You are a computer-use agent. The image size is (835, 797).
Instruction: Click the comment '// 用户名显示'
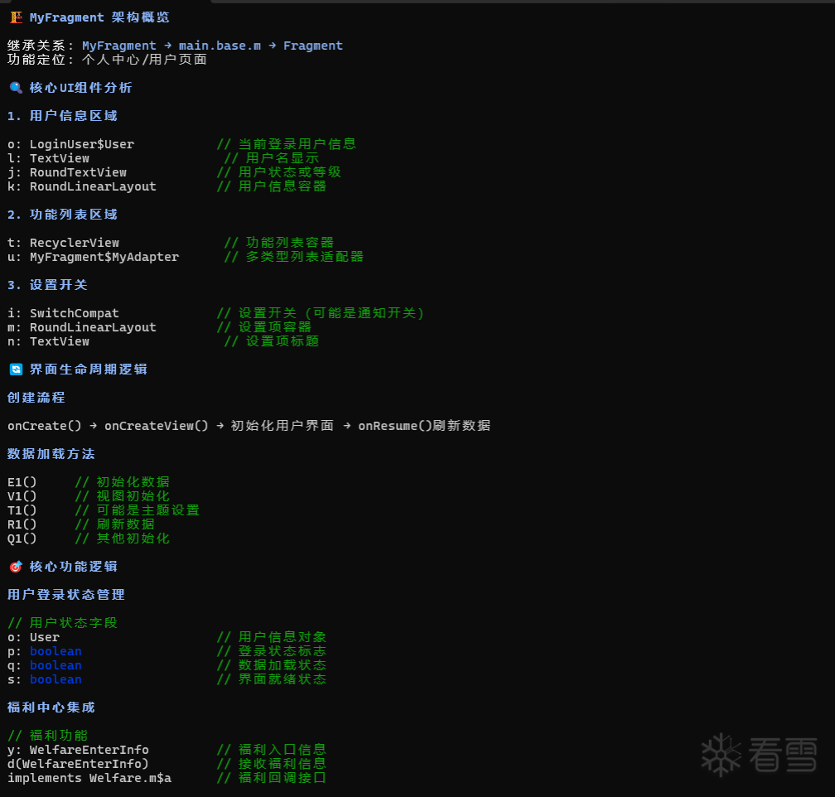pos(272,158)
